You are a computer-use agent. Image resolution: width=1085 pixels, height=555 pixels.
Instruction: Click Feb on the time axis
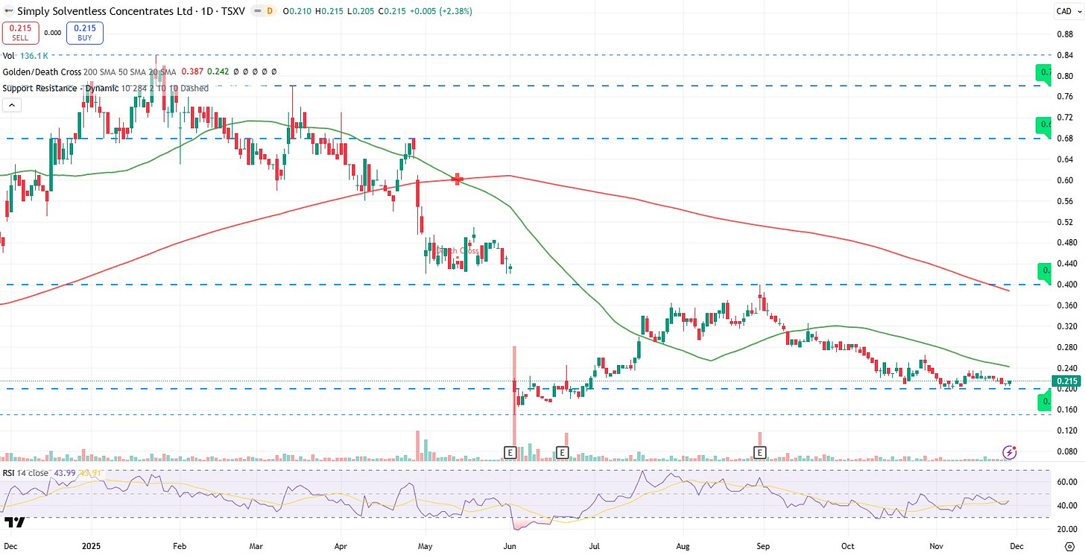click(179, 545)
